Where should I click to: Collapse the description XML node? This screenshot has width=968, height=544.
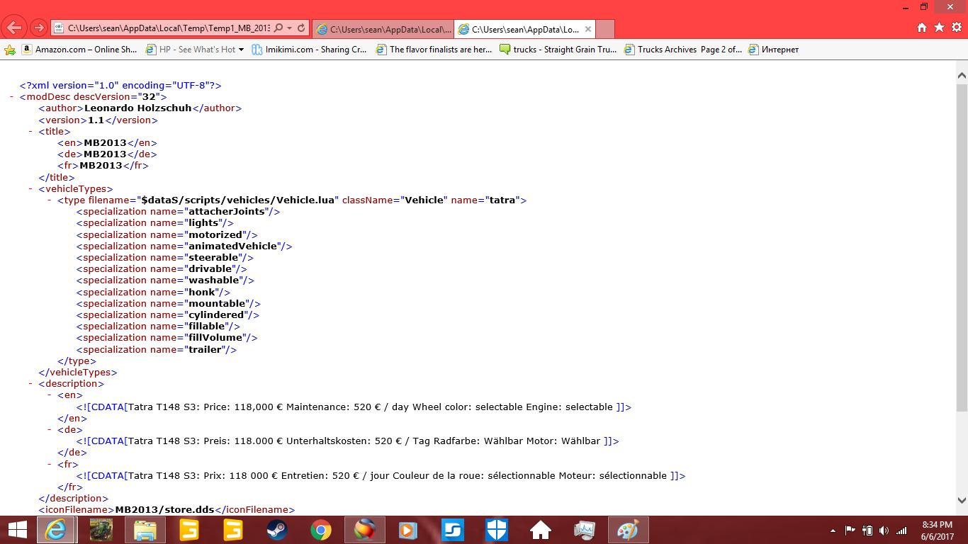pos(31,384)
